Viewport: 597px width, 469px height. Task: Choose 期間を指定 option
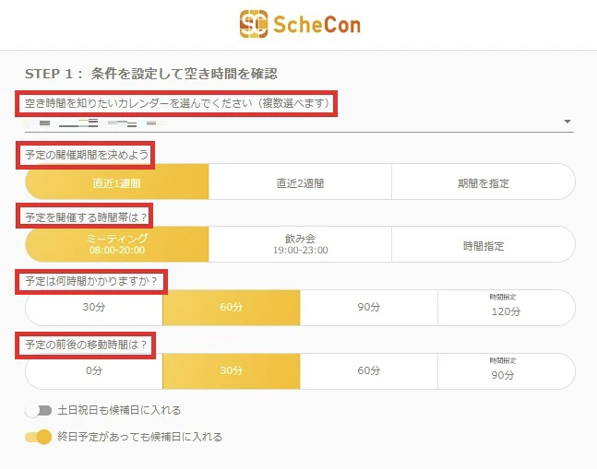pos(484,182)
